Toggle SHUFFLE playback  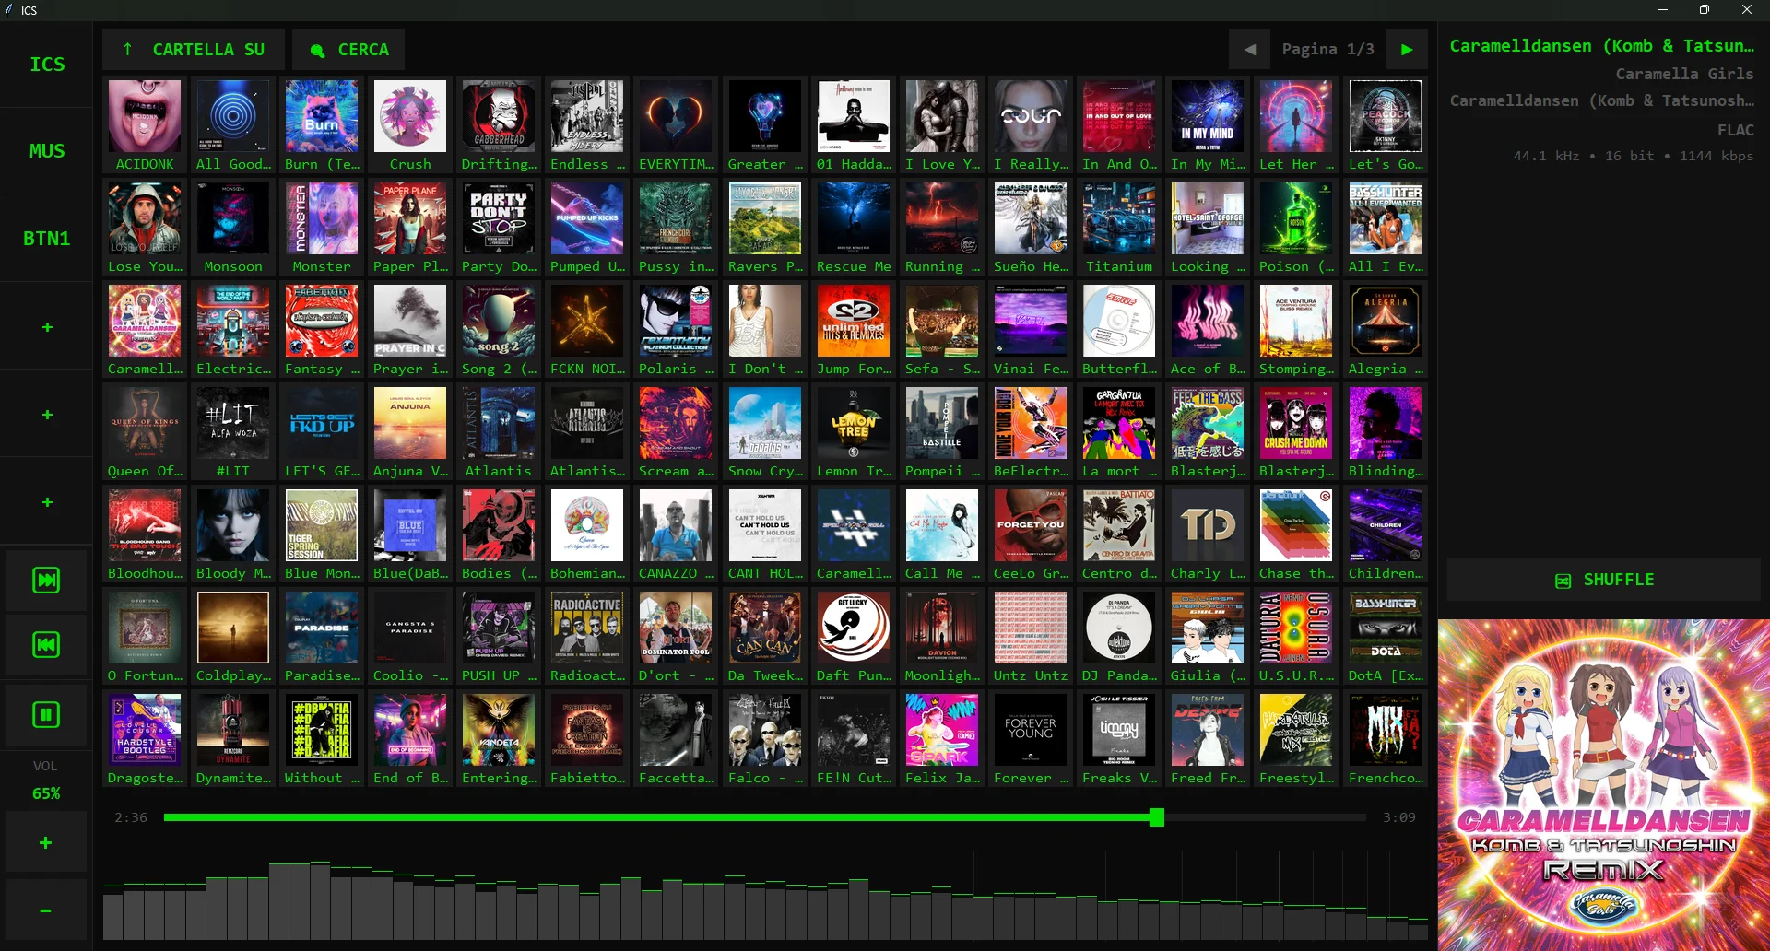(1604, 580)
